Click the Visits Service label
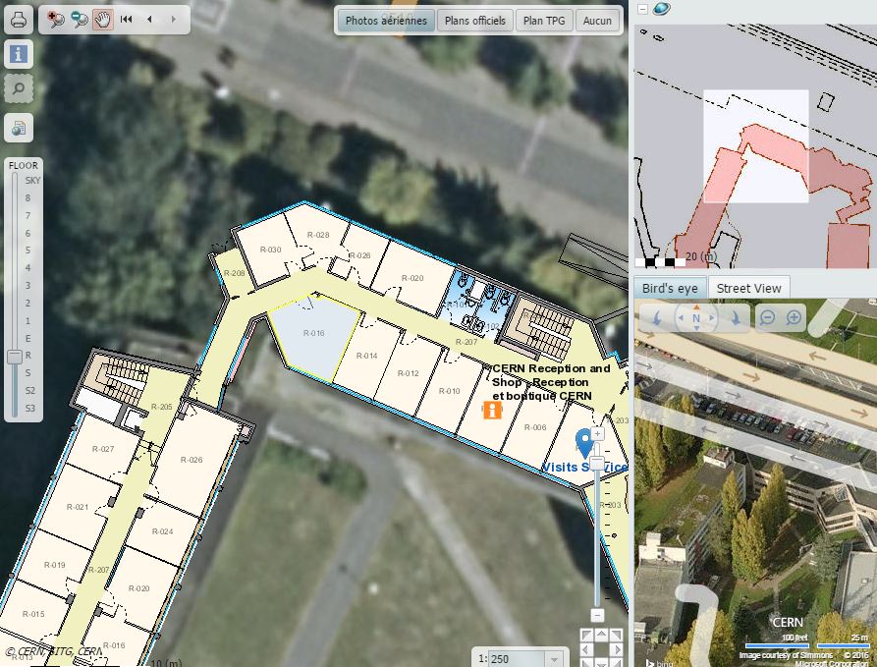Image resolution: width=877 pixels, height=667 pixels. [x=584, y=468]
